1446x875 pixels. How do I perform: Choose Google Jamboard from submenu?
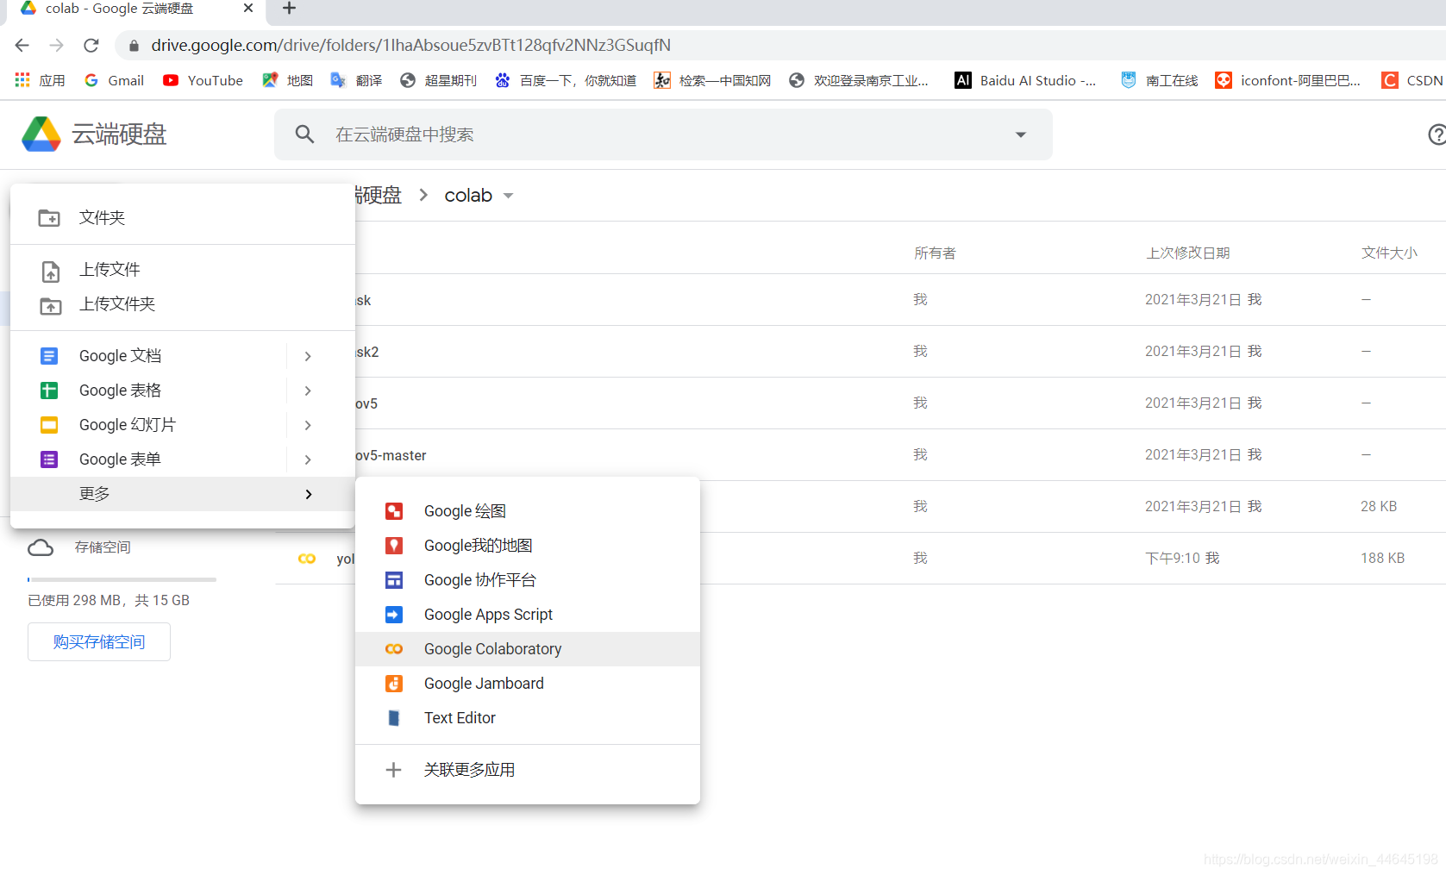(x=528, y=684)
